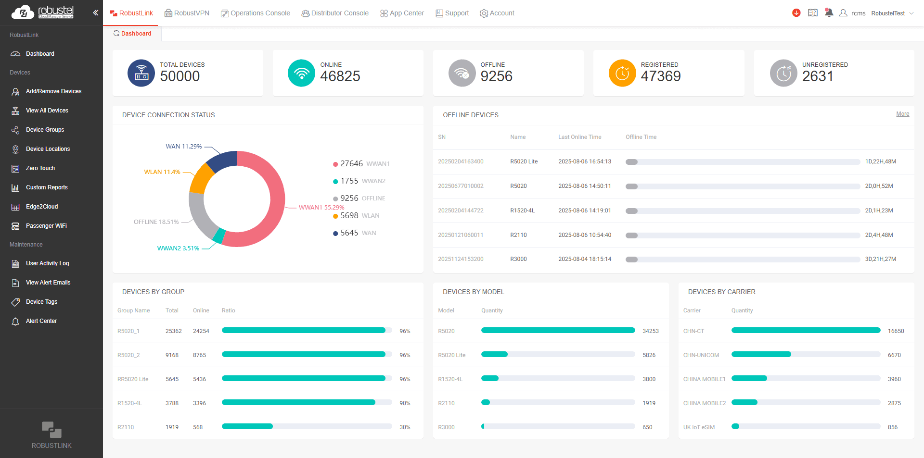The height and width of the screenshot is (458, 924).
Task: Open Zero Touch from the sidebar
Action: point(40,168)
